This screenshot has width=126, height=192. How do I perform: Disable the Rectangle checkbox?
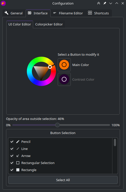12,170
